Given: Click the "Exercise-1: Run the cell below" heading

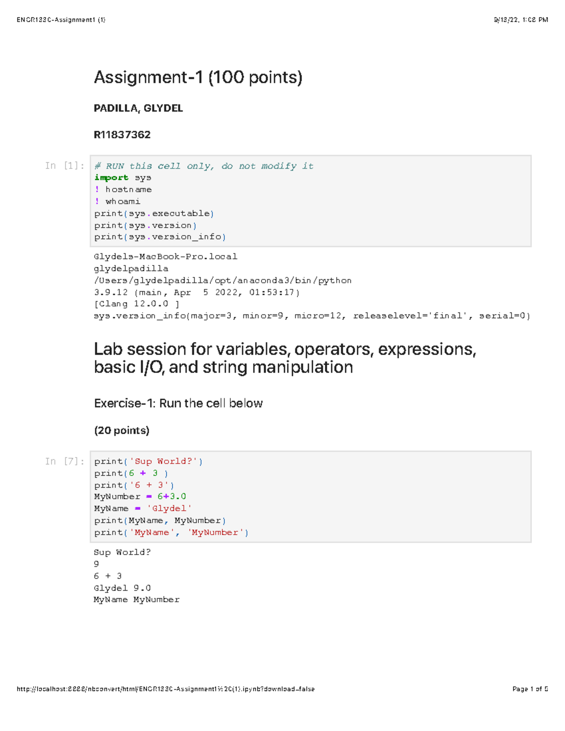Looking at the screenshot, I should 178,403.
